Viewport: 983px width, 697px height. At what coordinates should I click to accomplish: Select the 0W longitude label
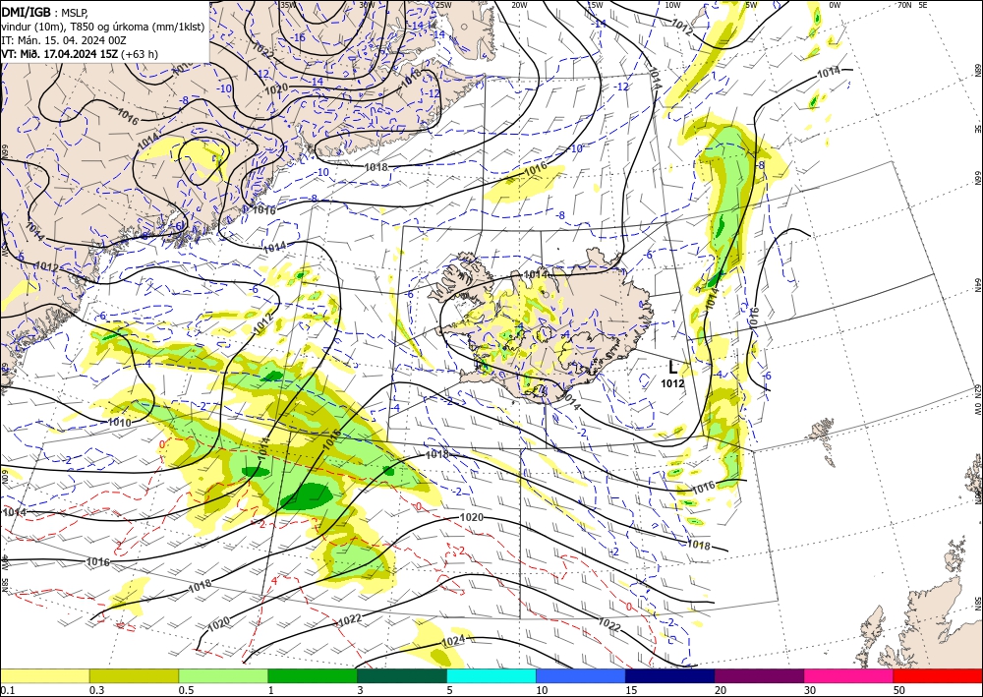tap(835, 5)
